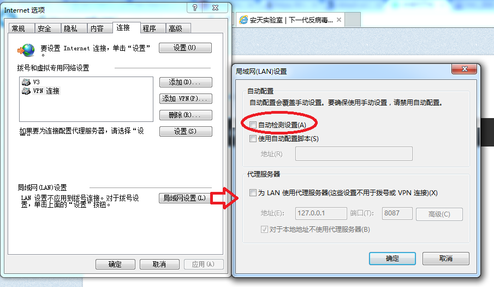The width and height of the screenshot is (494, 287).
Task: Check 使用自动配置脚本(S) option
Action: 253,138
